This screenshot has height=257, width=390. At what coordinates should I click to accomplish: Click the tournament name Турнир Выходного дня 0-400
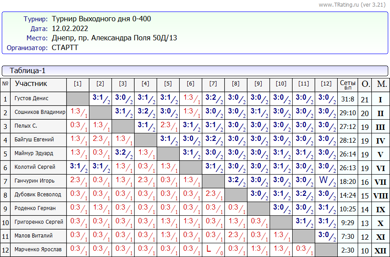coord(104,19)
